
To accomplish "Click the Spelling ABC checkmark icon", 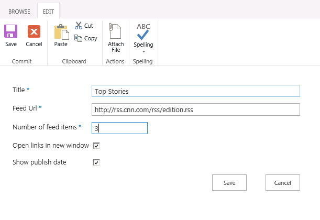I will (x=144, y=31).
